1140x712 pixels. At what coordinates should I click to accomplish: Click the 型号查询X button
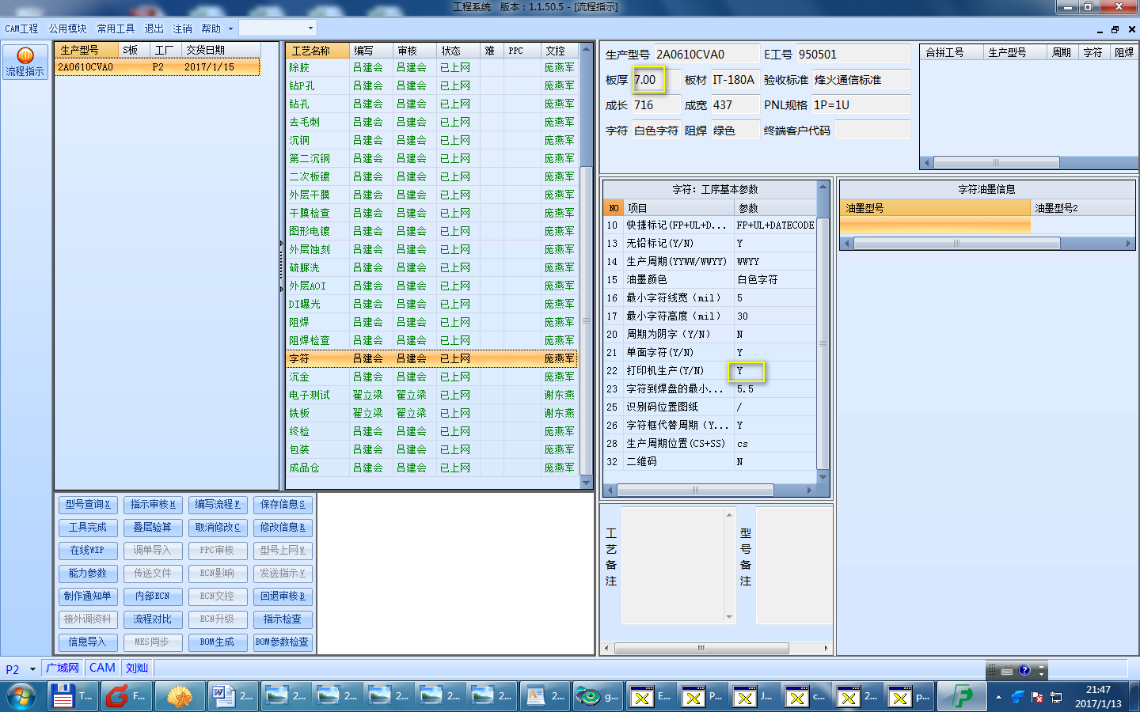(x=88, y=504)
